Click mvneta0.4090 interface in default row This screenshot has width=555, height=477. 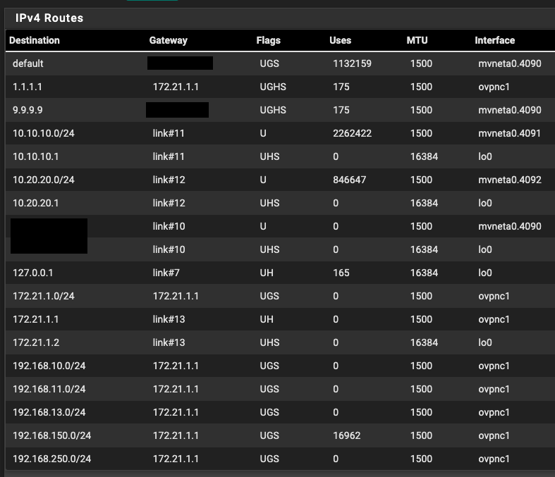tap(510, 63)
